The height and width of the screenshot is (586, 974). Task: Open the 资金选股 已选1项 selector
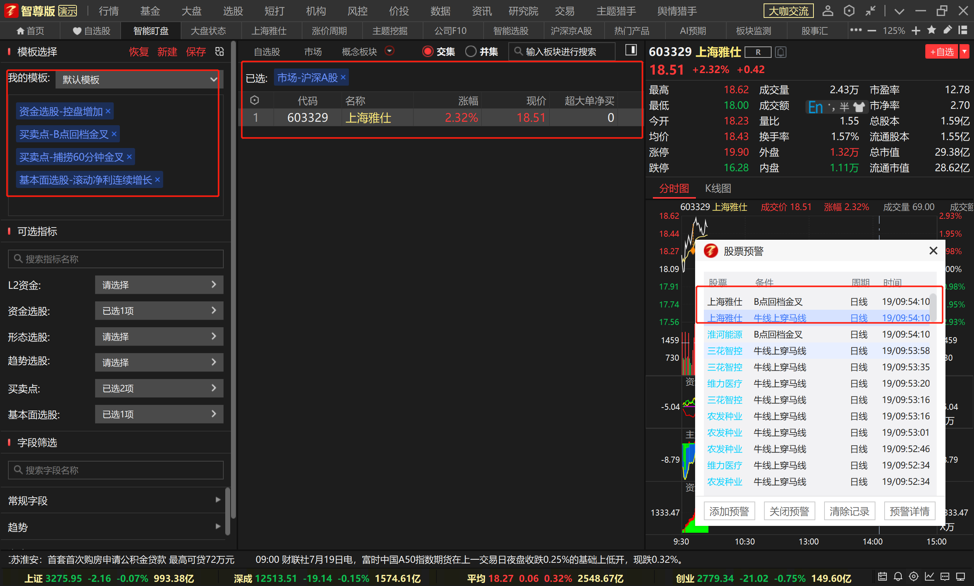click(x=159, y=311)
